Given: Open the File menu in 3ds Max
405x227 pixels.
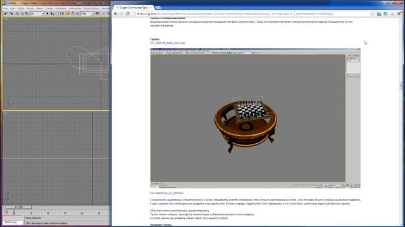Looking at the screenshot, I should point(6,8).
